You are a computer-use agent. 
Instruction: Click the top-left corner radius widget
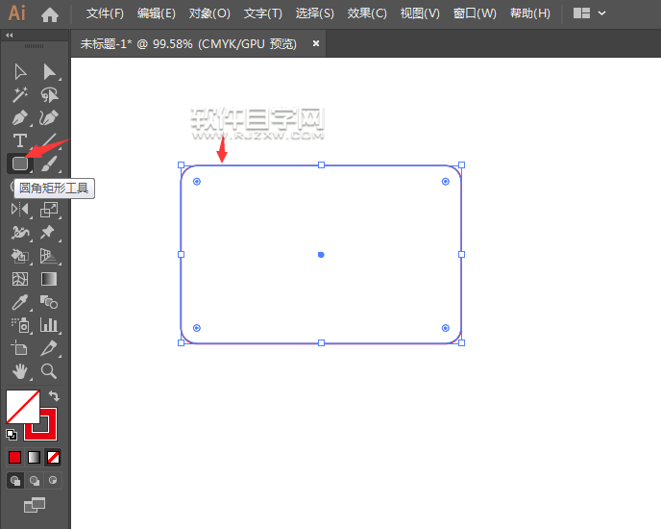(x=197, y=181)
